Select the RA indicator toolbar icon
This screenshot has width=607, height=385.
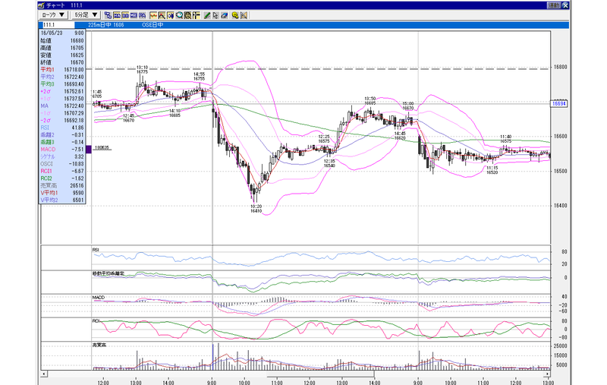(x=143, y=15)
